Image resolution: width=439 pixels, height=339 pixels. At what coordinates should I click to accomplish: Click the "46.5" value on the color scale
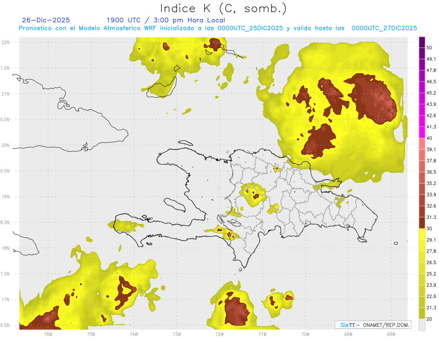[x=432, y=82]
